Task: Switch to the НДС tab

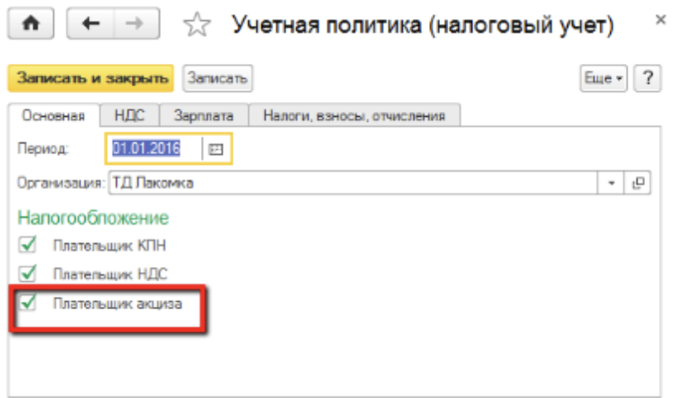Action: [x=130, y=116]
